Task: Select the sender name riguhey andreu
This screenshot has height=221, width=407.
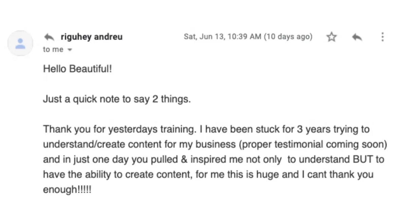Action: pos(92,37)
